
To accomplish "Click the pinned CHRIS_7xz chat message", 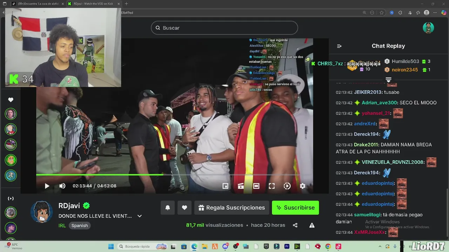I will (x=346, y=64).
